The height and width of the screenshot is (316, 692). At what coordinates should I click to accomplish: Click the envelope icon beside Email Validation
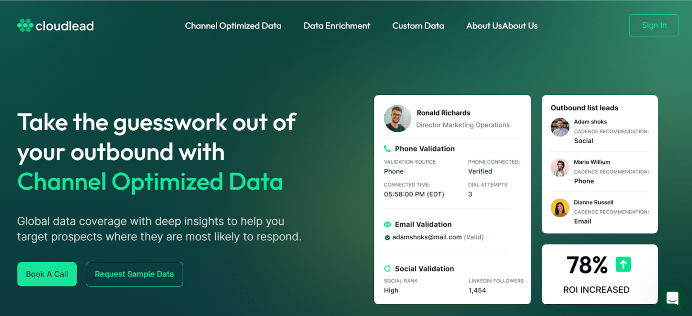(387, 224)
